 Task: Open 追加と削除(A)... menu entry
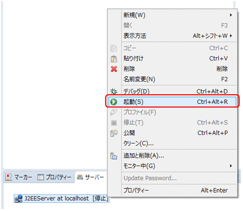coord(172,156)
